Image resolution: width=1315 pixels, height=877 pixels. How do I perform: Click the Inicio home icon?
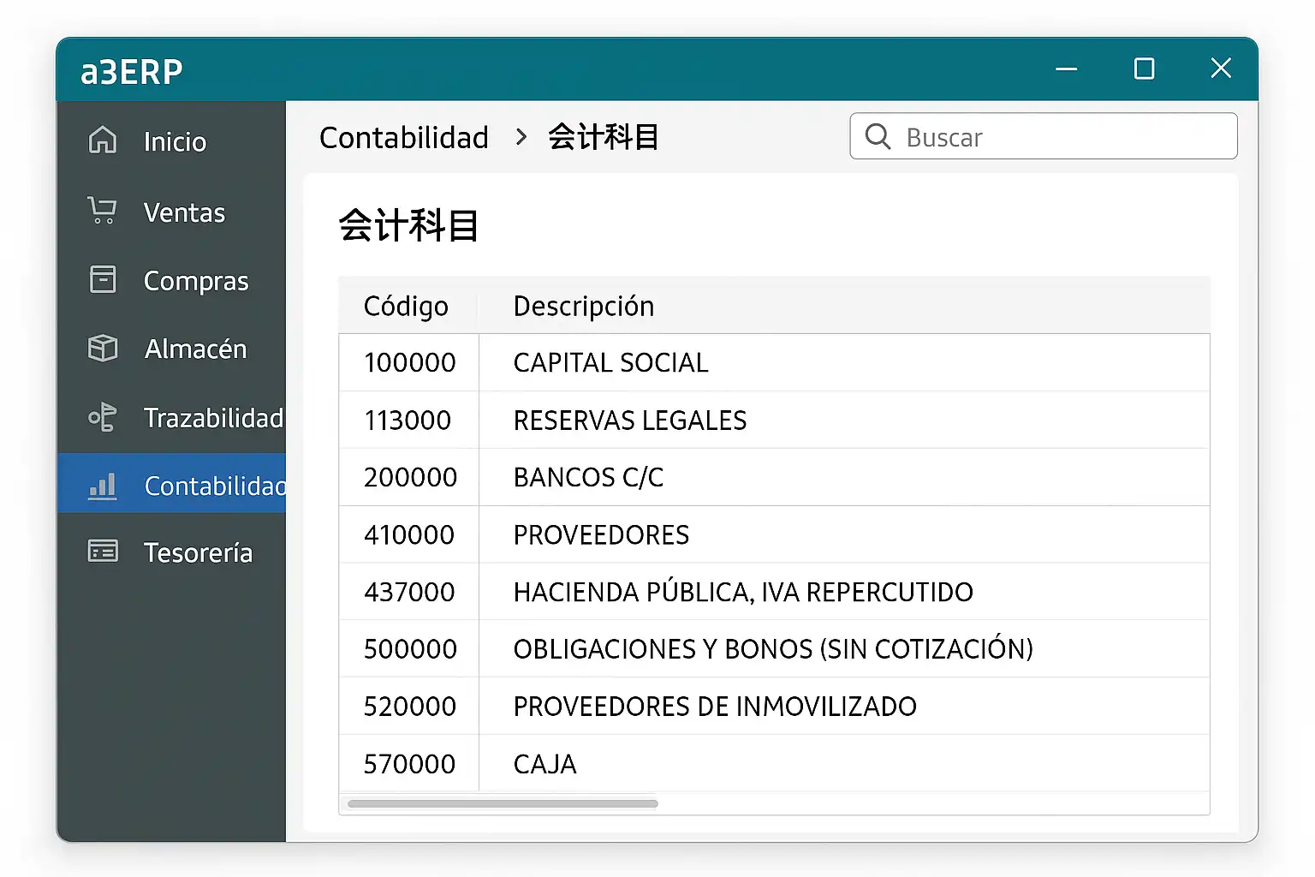(103, 140)
